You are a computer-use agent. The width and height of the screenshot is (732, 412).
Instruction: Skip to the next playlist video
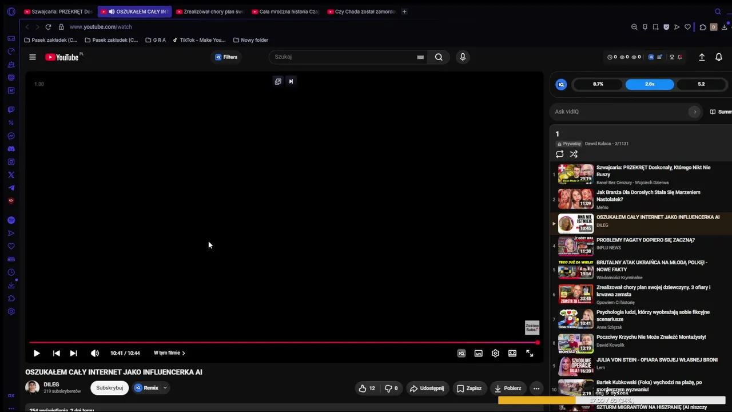click(73, 353)
